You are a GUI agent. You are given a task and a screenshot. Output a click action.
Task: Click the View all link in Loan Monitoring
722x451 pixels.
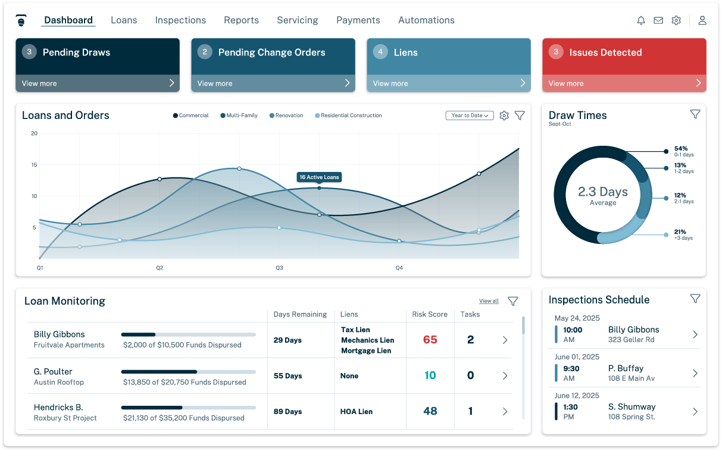click(489, 301)
